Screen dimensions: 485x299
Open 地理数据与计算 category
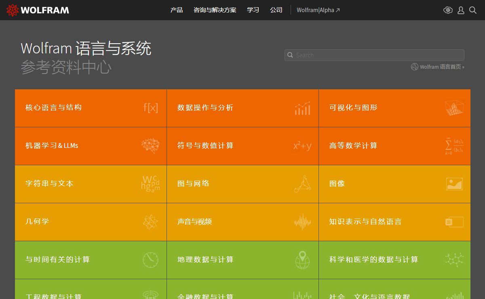tap(242, 260)
